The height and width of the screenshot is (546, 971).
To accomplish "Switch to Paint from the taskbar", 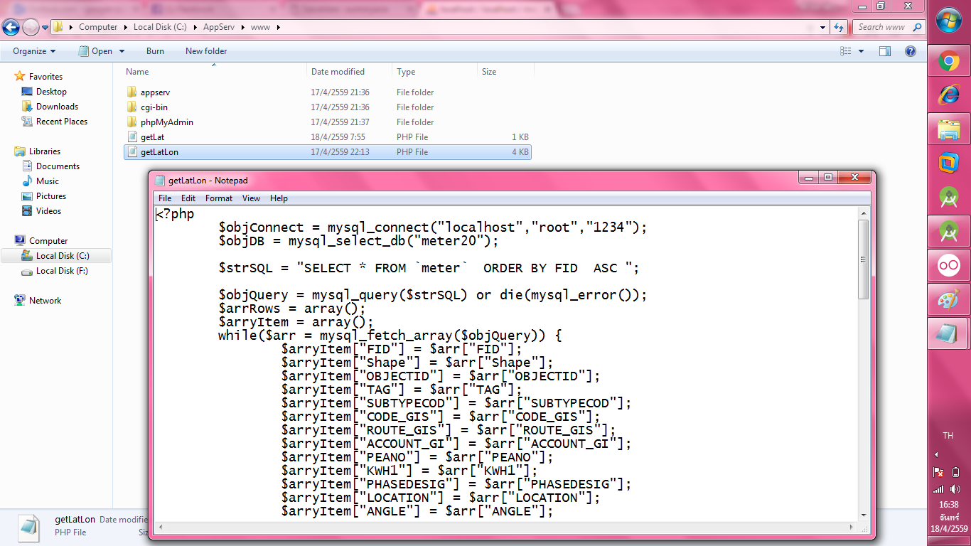I will 949,300.
